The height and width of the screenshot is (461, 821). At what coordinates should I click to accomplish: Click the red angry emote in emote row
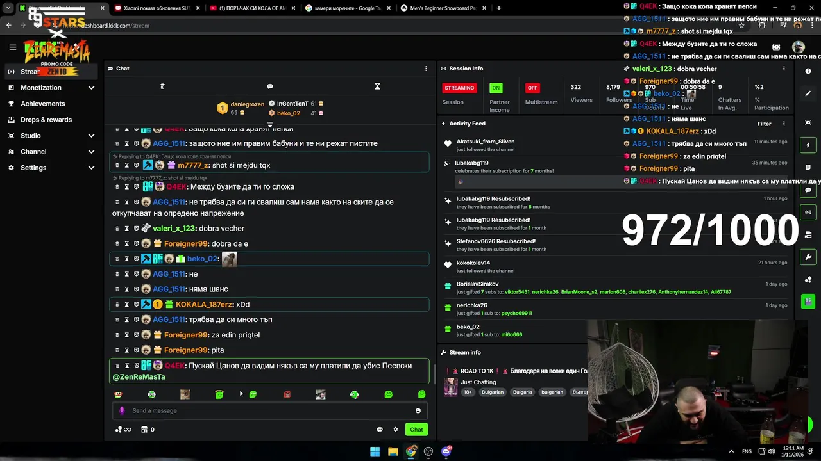pos(287,394)
